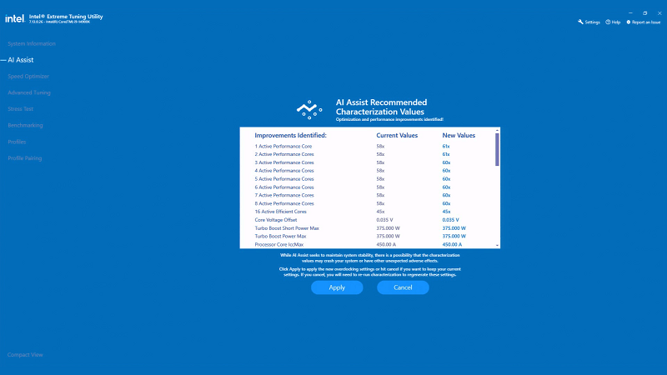The height and width of the screenshot is (375, 667).
Task: Click the New Values column header
Action: (x=459, y=135)
